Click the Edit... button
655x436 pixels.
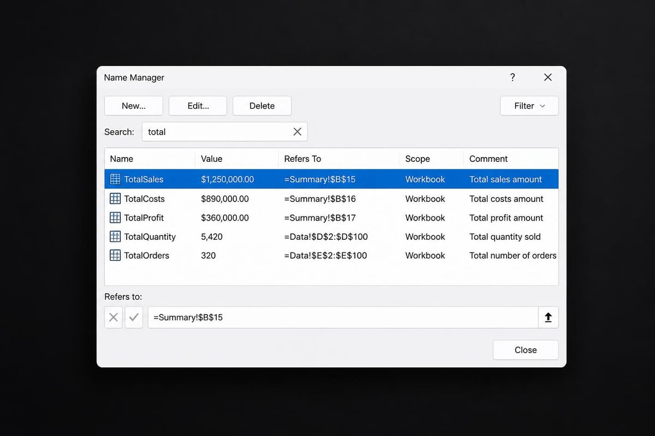point(198,106)
